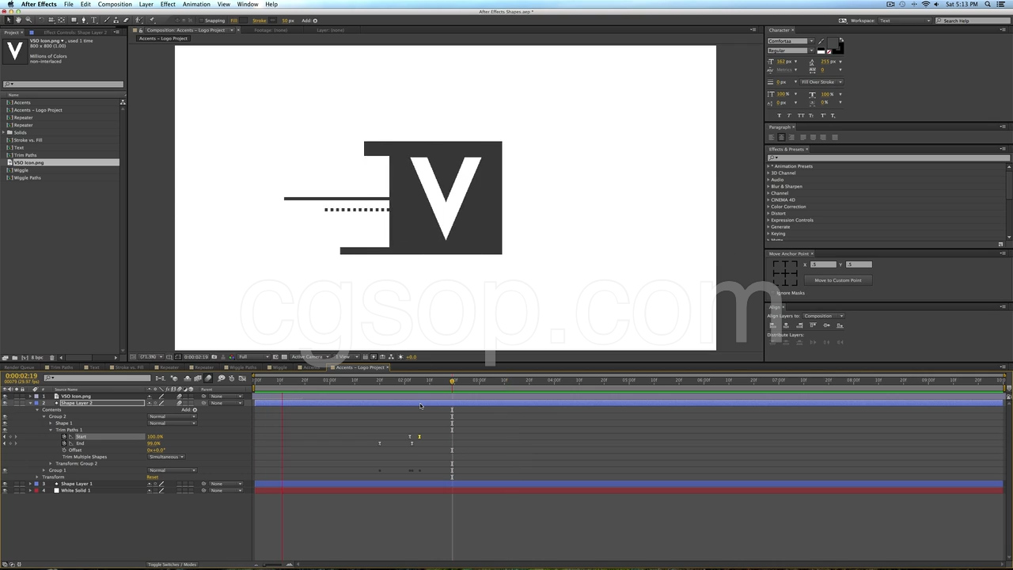Click the eyedropper in Character panel
Viewport: 1013px width, 570px height.
pyautogui.click(x=821, y=41)
